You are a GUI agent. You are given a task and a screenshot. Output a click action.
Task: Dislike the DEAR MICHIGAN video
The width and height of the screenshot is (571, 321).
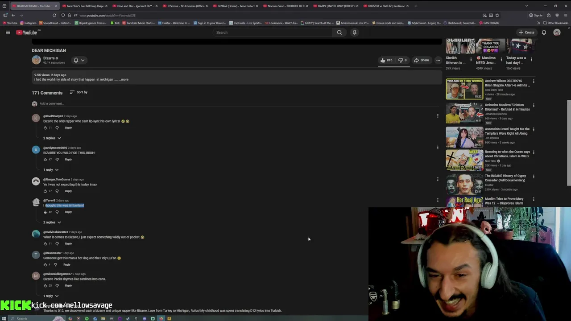click(x=403, y=60)
